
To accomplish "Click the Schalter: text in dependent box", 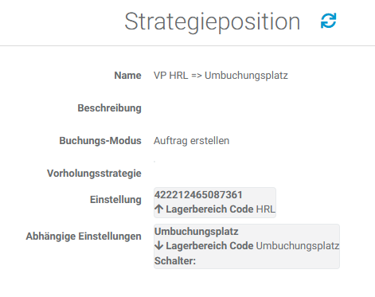I will click(175, 261).
